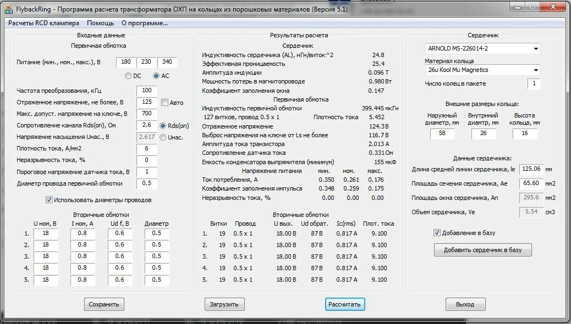
Task: Click secondary winding 3 Ud f field
Action: click(x=120, y=256)
